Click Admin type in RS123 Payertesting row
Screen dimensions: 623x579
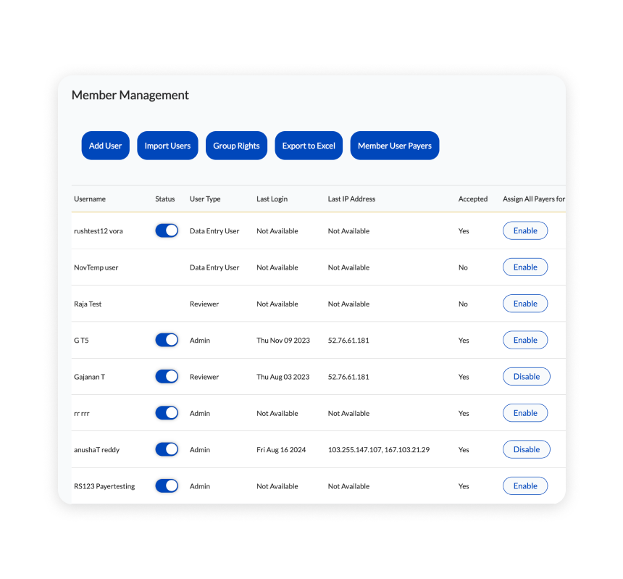tap(200, 486)
